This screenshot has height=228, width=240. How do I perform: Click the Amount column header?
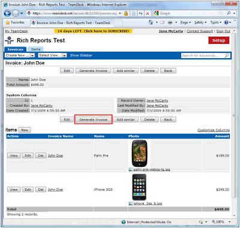click(x=222, y=136)
